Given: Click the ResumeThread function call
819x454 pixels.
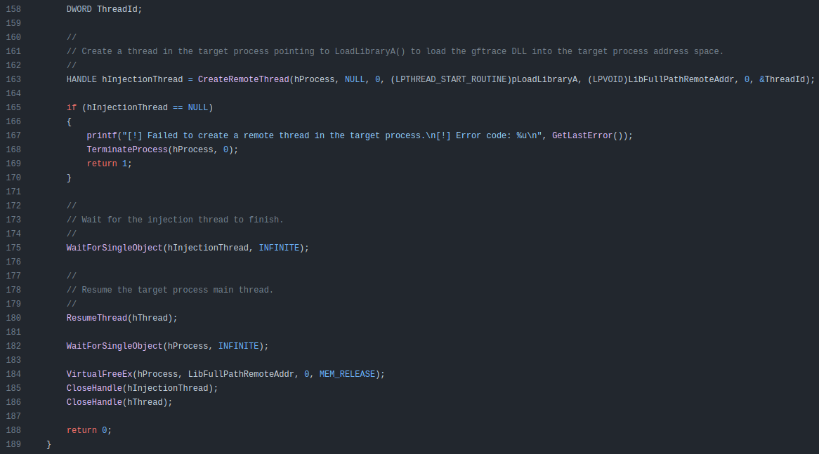Looking at the screenshot, I should click(x=97, y=318).
